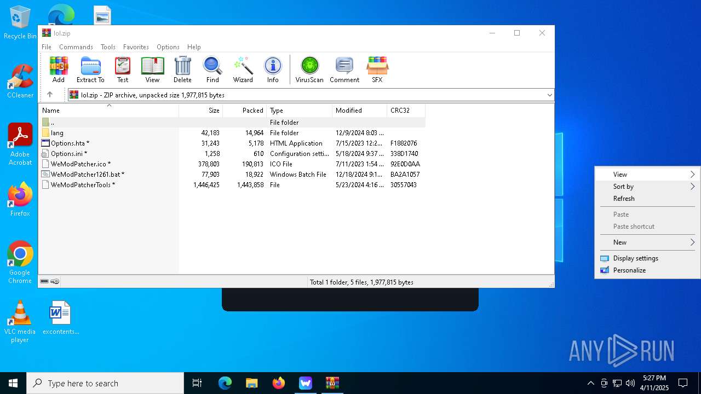This screenshot has height=394, width=701.
Task: Go up one folder level arrow
Action: click(50, 95)
